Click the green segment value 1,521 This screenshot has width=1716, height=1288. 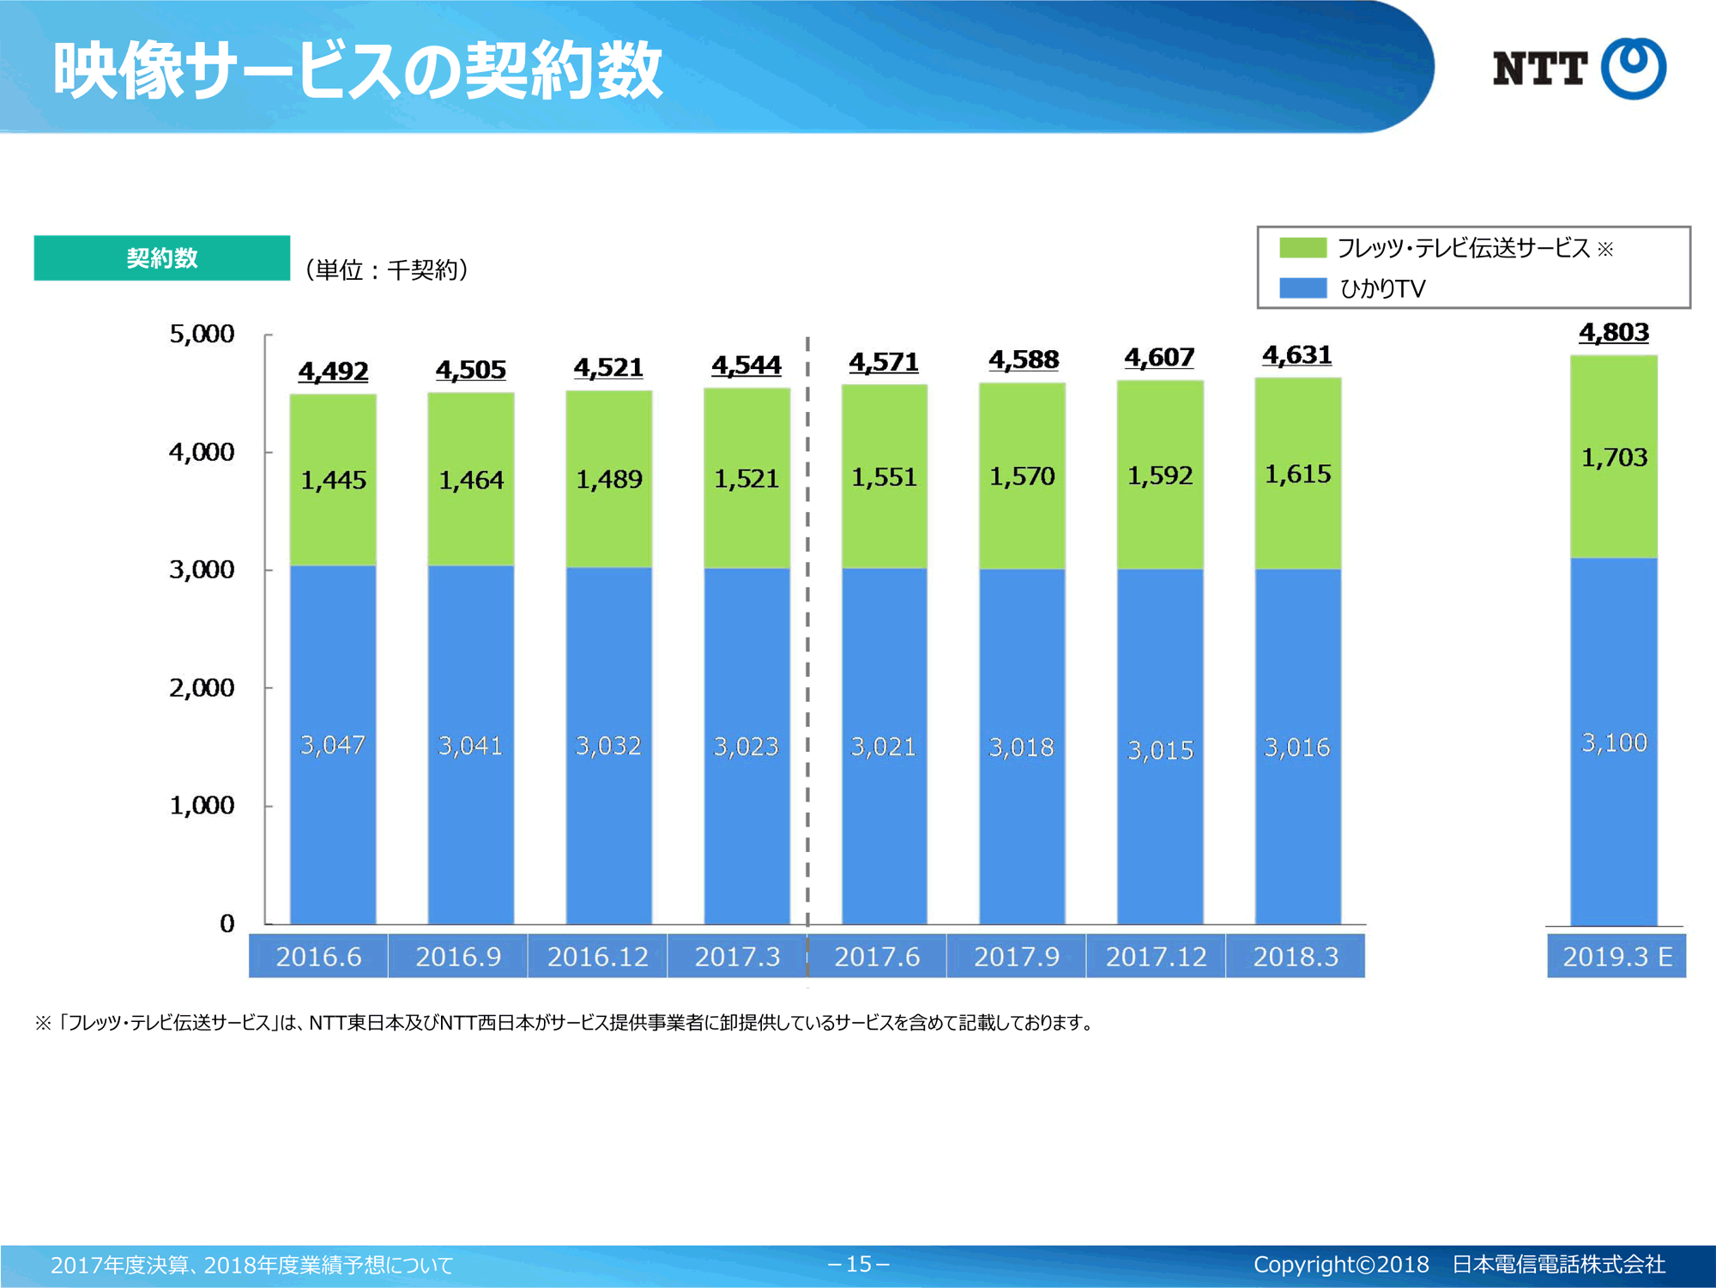tap(746, 479)
